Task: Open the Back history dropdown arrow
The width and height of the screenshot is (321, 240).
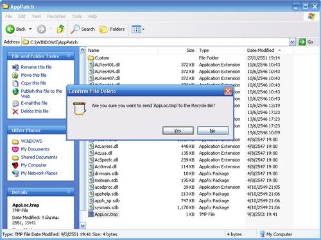Action: [30, 29]
